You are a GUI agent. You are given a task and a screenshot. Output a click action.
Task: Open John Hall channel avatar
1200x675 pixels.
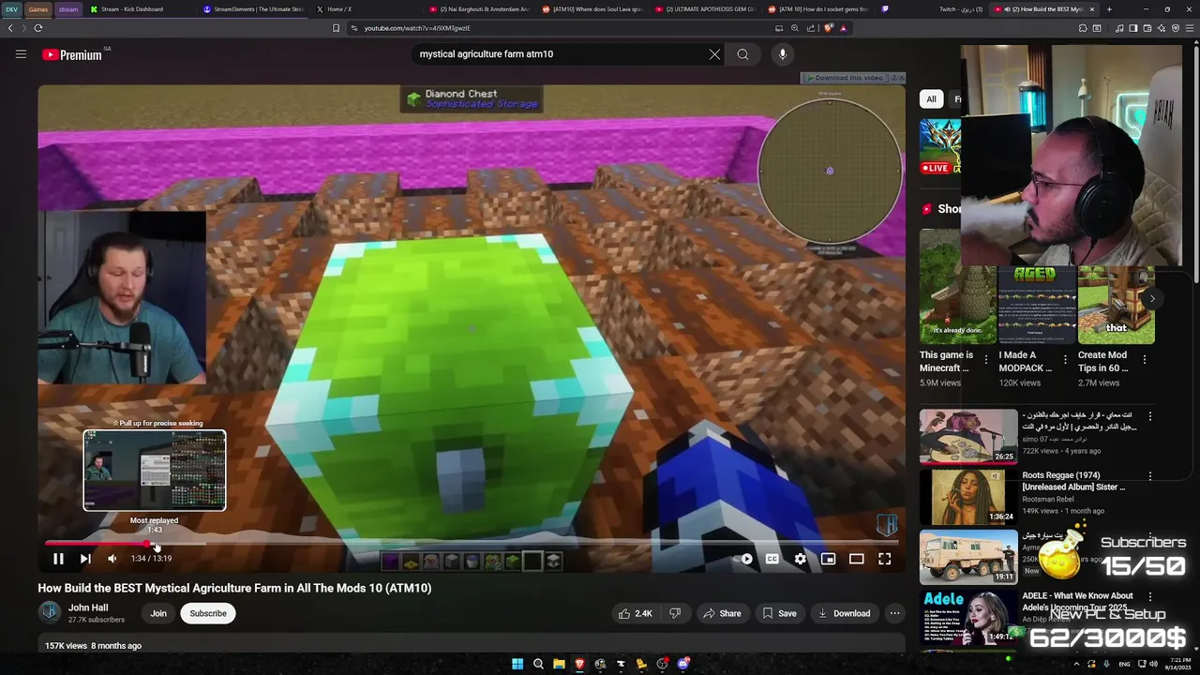pyautogui.click(x=50, y=612)
